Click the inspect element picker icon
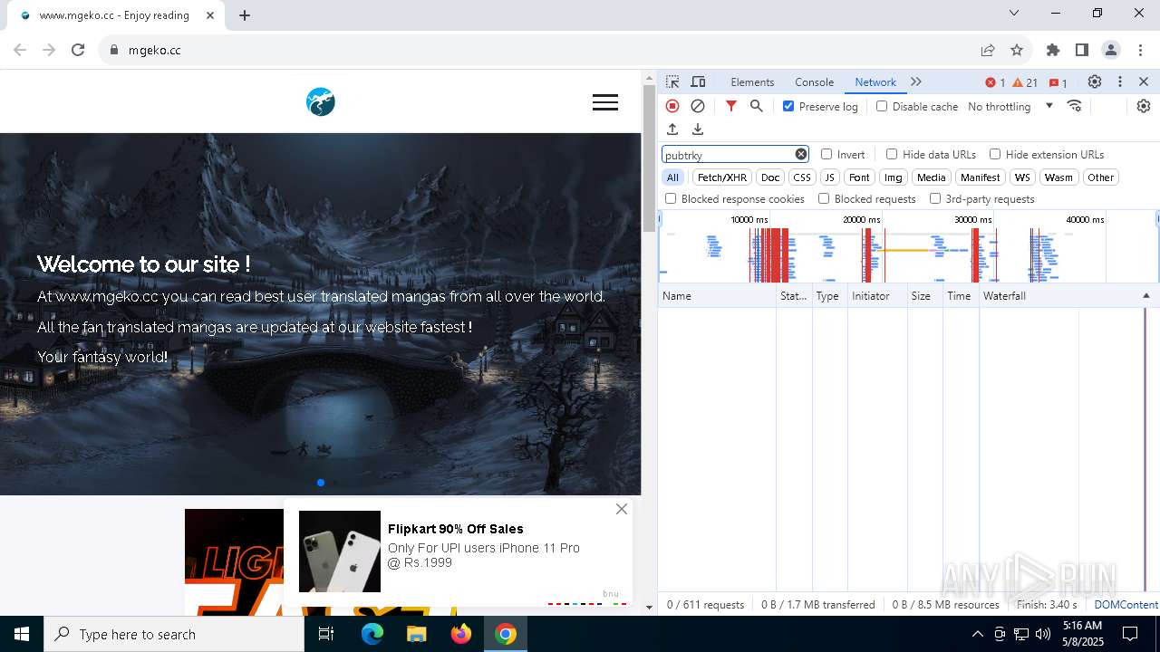This screenshot has width=1160, height=652. pos(672,81)
